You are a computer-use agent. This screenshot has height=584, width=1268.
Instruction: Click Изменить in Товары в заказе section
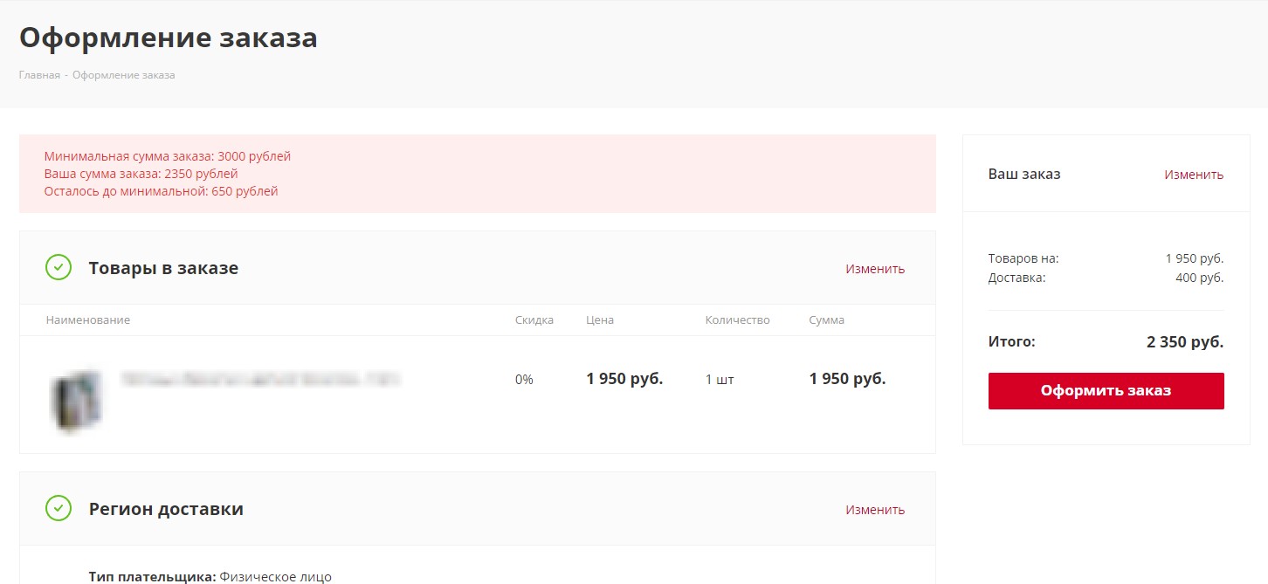pos(874,269)
